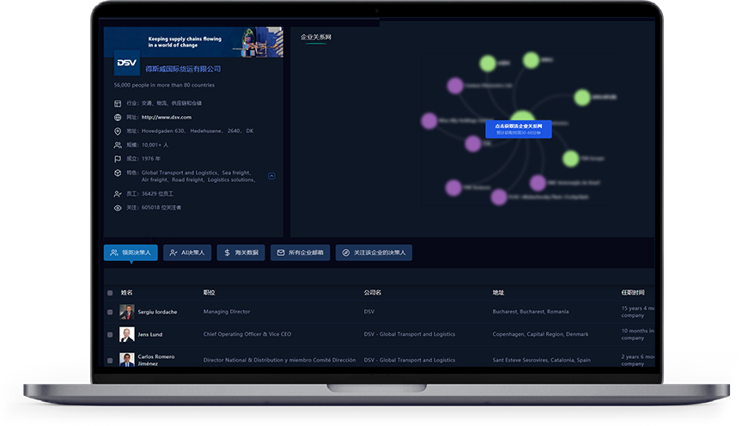This screenshot has width=742, height=426.
Task: Click the DSV company logo
Action: 127,63
